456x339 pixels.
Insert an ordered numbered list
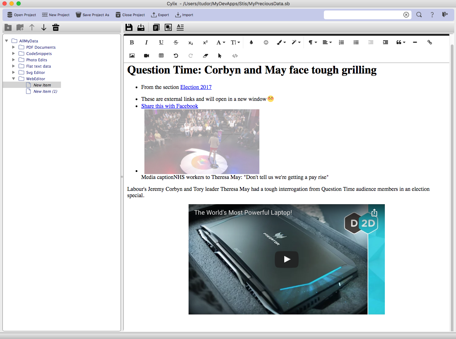click(341, 42)
